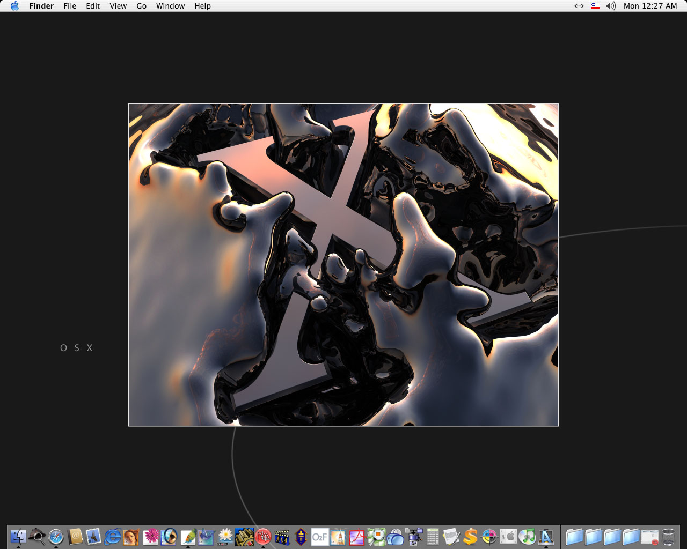Launch Sherlock detective hat icon in Dock
687x549 pixels.
(37, 536)
